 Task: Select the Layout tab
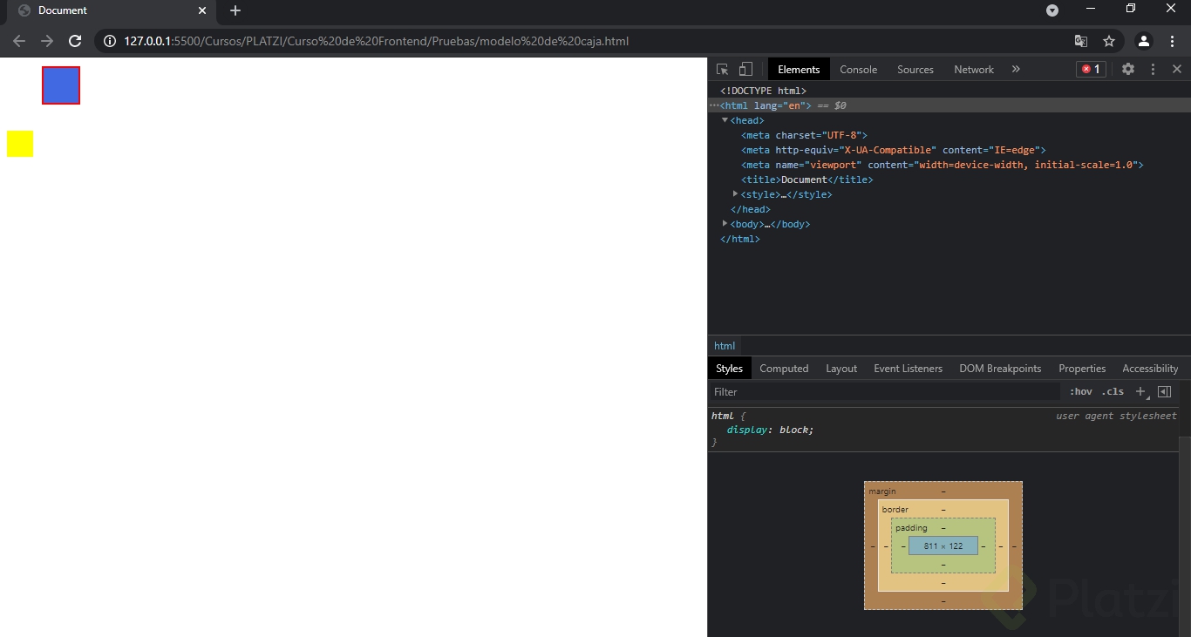point(841,368)
